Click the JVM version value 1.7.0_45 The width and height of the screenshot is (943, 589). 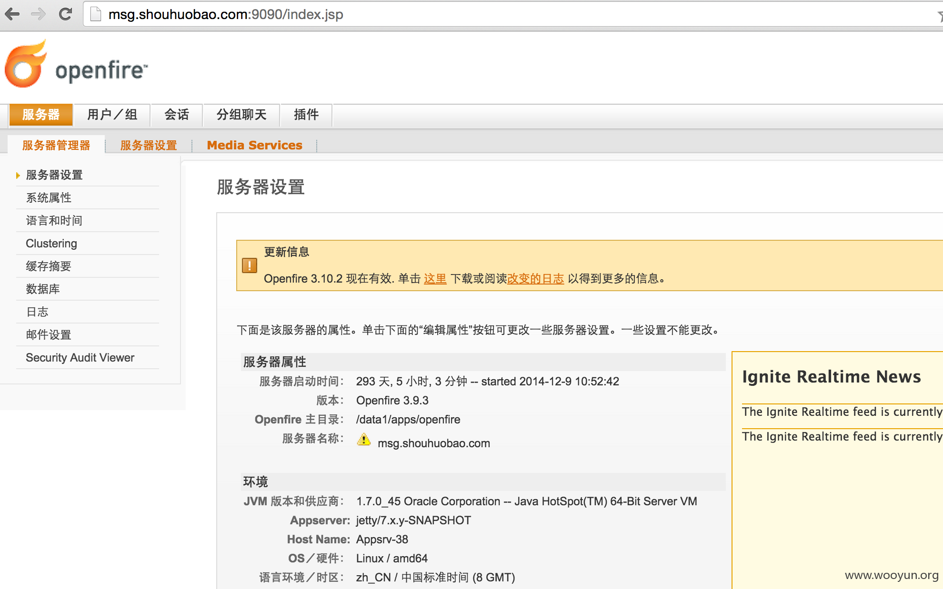click(x=527, y=501)
